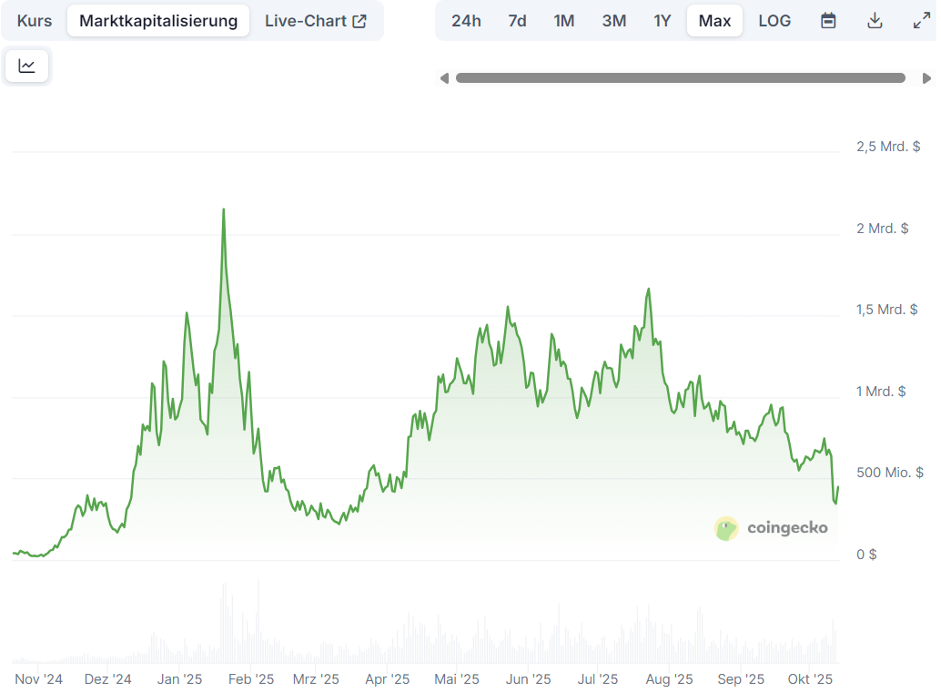The width and height of the screenshot is (941, 693).
Task: Click the "Dez '24" date label
Action: click(x=108, y=679)
